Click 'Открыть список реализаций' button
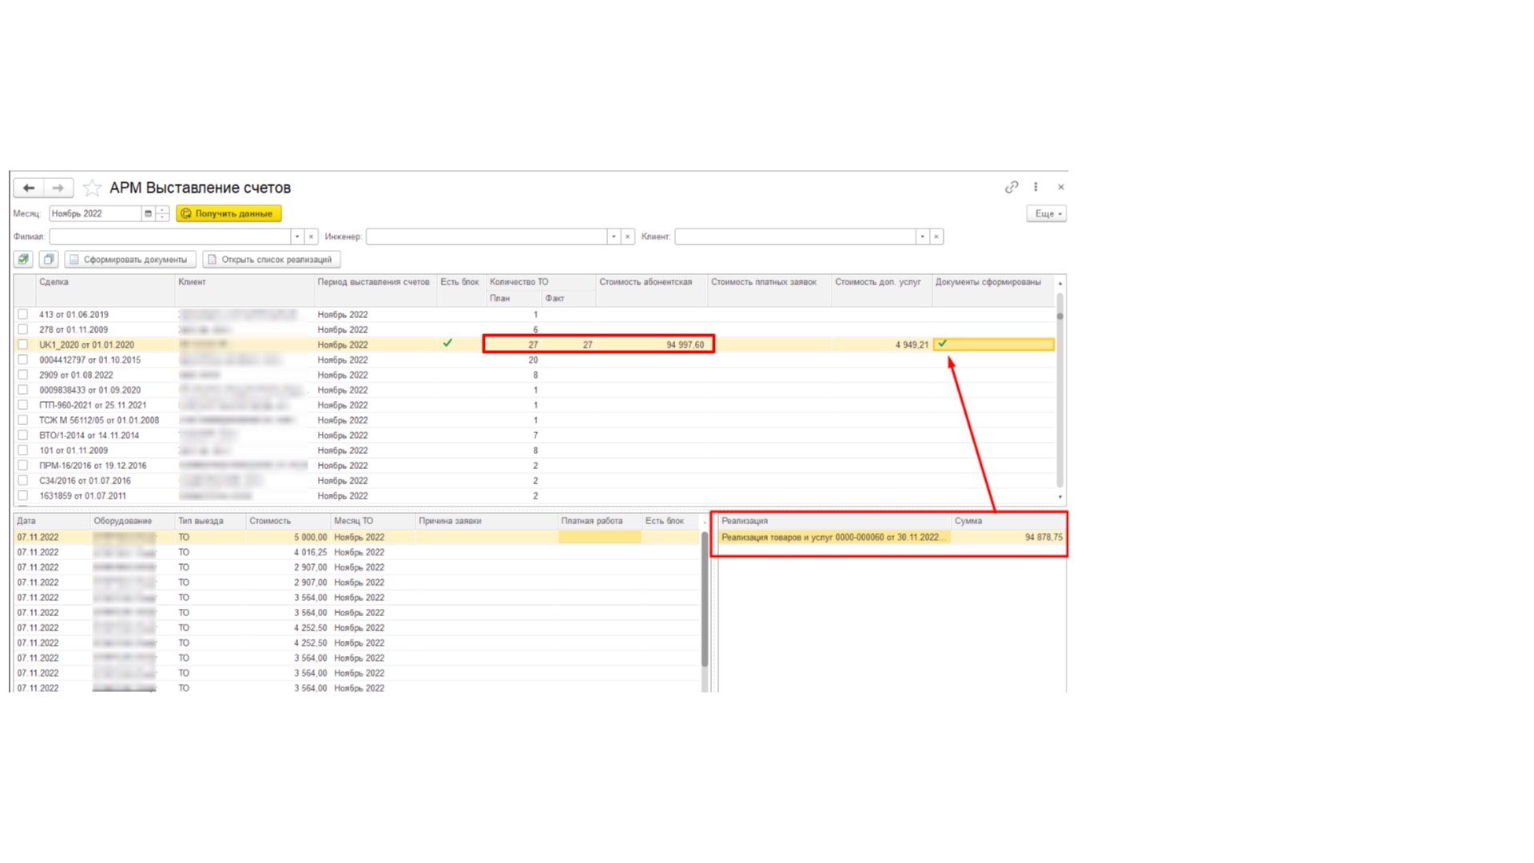1534x863 pixels. [272, 260]
